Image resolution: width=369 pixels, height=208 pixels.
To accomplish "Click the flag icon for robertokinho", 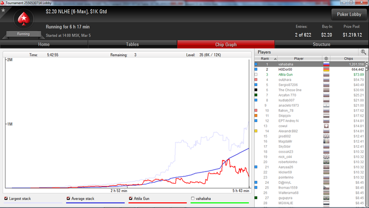I will 326,162.
